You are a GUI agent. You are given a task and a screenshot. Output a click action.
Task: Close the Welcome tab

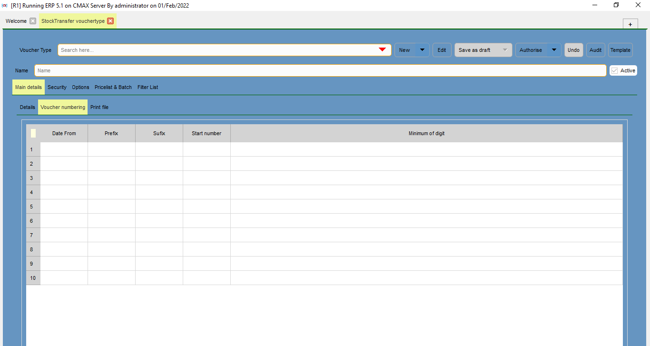click(32, 21)
